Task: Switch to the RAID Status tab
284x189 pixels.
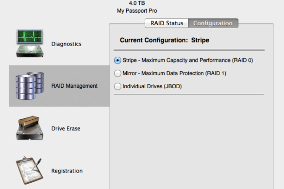Action: click(x=167, y=23)
